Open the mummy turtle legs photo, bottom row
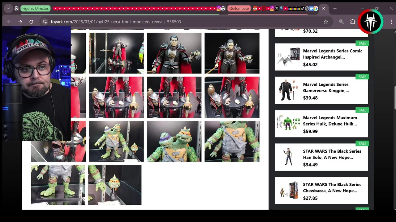This screenshot has height=222, width=396. tap(58, 185)
